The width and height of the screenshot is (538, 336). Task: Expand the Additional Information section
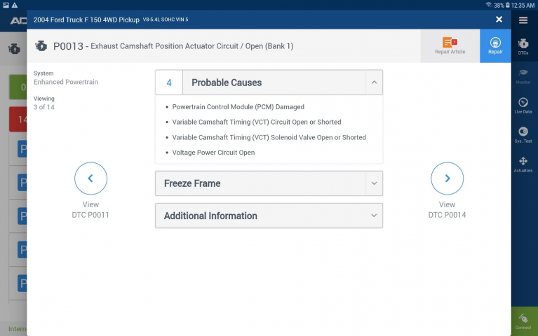[x=374, y=216]
